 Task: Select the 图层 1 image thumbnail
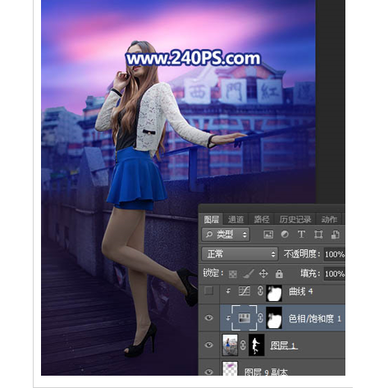click(230, 345)
